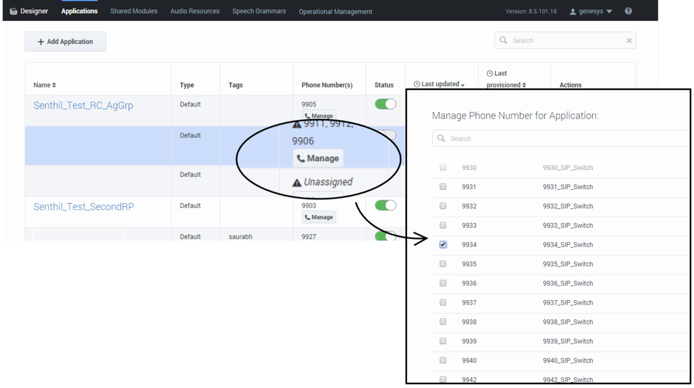Sort by the Name column arrows

[54, 85]
